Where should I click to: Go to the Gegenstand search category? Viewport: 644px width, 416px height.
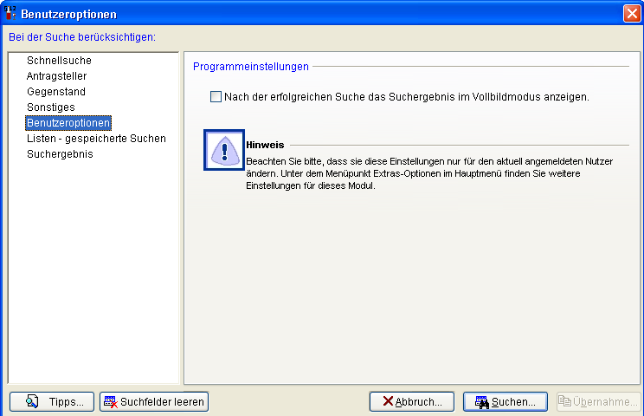point(56,92)
